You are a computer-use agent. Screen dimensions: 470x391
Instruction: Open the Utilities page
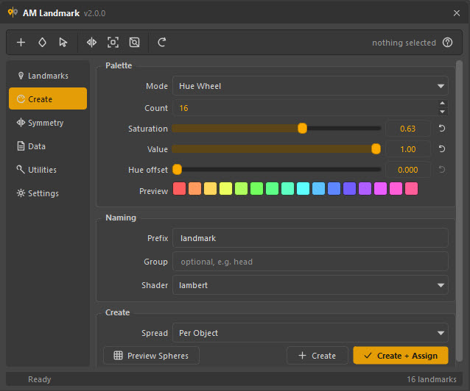[x=48, y=170]
